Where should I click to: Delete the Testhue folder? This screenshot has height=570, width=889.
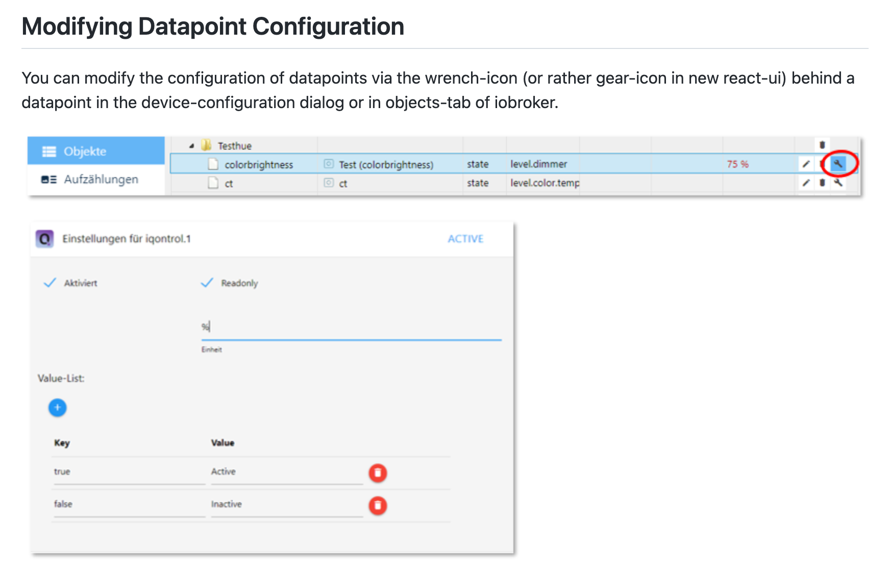pyautogui.click(x=822, y=145)
